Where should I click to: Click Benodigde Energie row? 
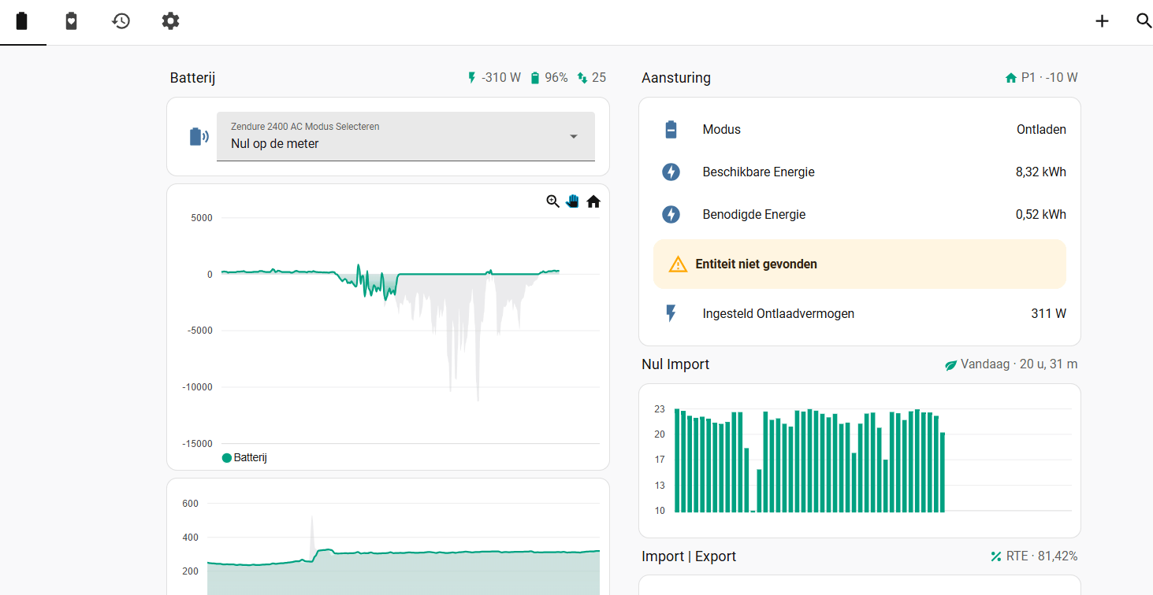[860, 214]
